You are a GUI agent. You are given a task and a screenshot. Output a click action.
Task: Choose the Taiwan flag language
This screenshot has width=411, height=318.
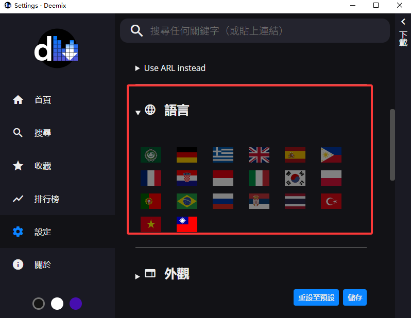[x=187, y=224]
